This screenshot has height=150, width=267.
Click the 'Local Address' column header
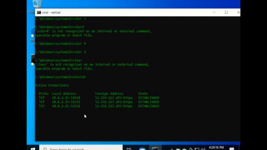pos(64,93)
